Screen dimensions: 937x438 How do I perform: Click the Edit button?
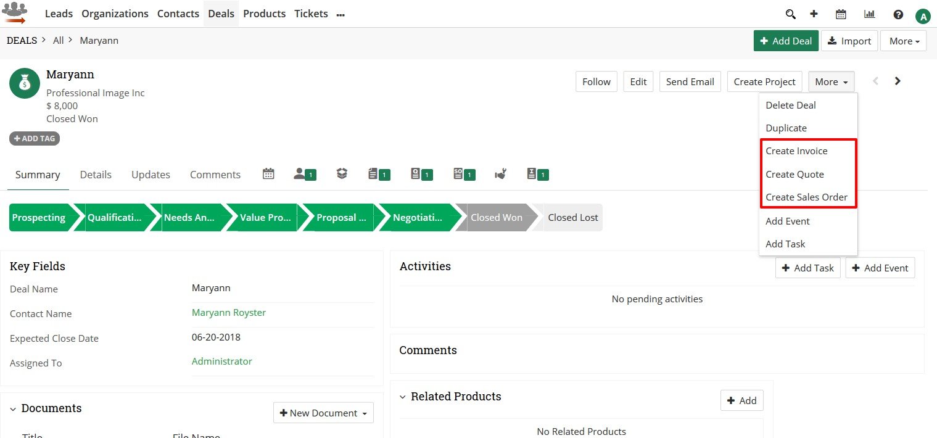(x=638, y=81)
